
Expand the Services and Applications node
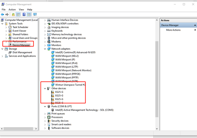pos(3,56)
